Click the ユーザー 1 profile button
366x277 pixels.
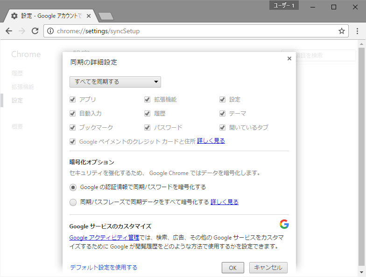pyautogui.click(x=284, y=5)
